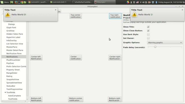
Task: Close the Hello World 1 notification
Action: (182, 10)
